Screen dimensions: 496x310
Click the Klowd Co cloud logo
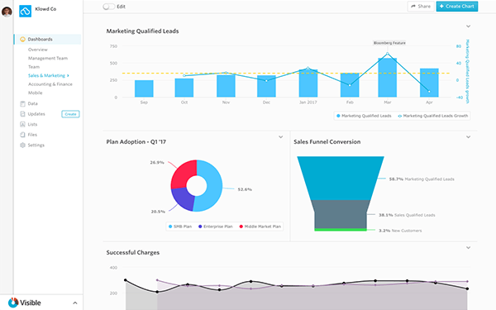(26, 11)
